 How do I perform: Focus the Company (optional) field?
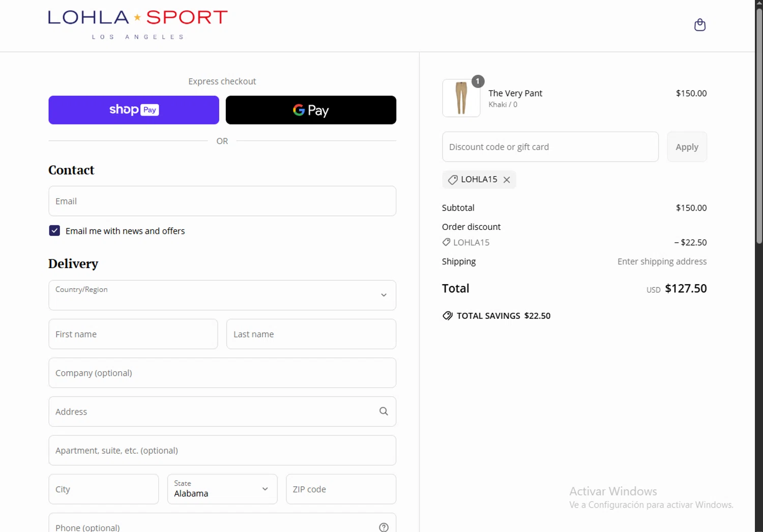[222, 373]
